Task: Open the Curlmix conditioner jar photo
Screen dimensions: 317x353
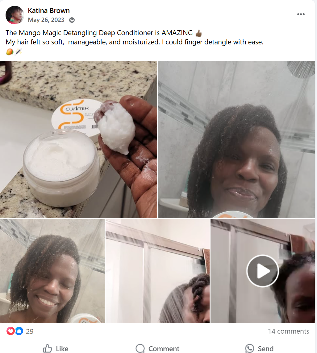Action: coord(78,139)
